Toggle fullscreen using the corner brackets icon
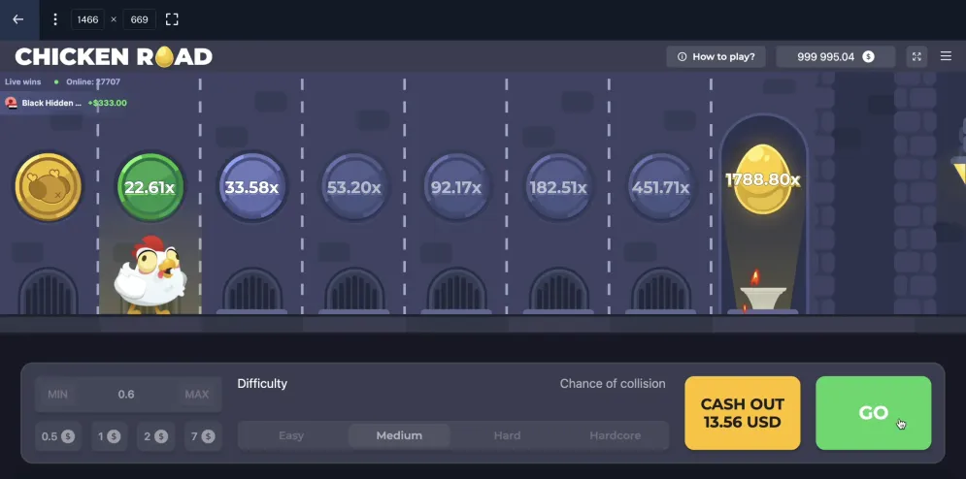 172,19
